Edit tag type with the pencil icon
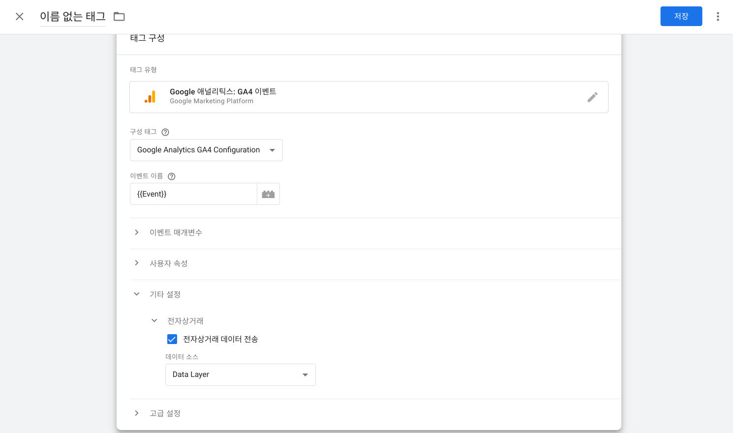 [x=592, y=97]
